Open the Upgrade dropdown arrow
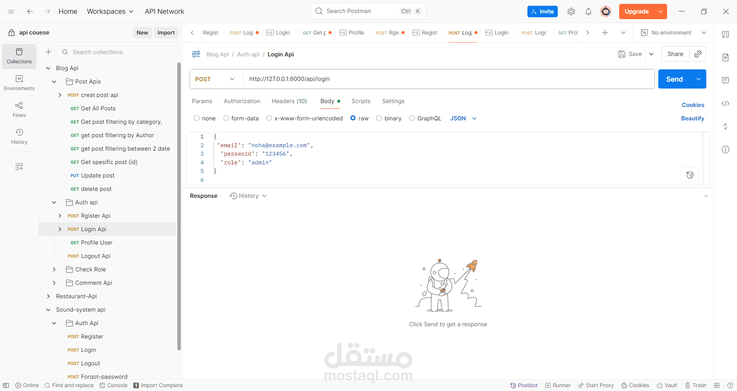 (661, 11)
